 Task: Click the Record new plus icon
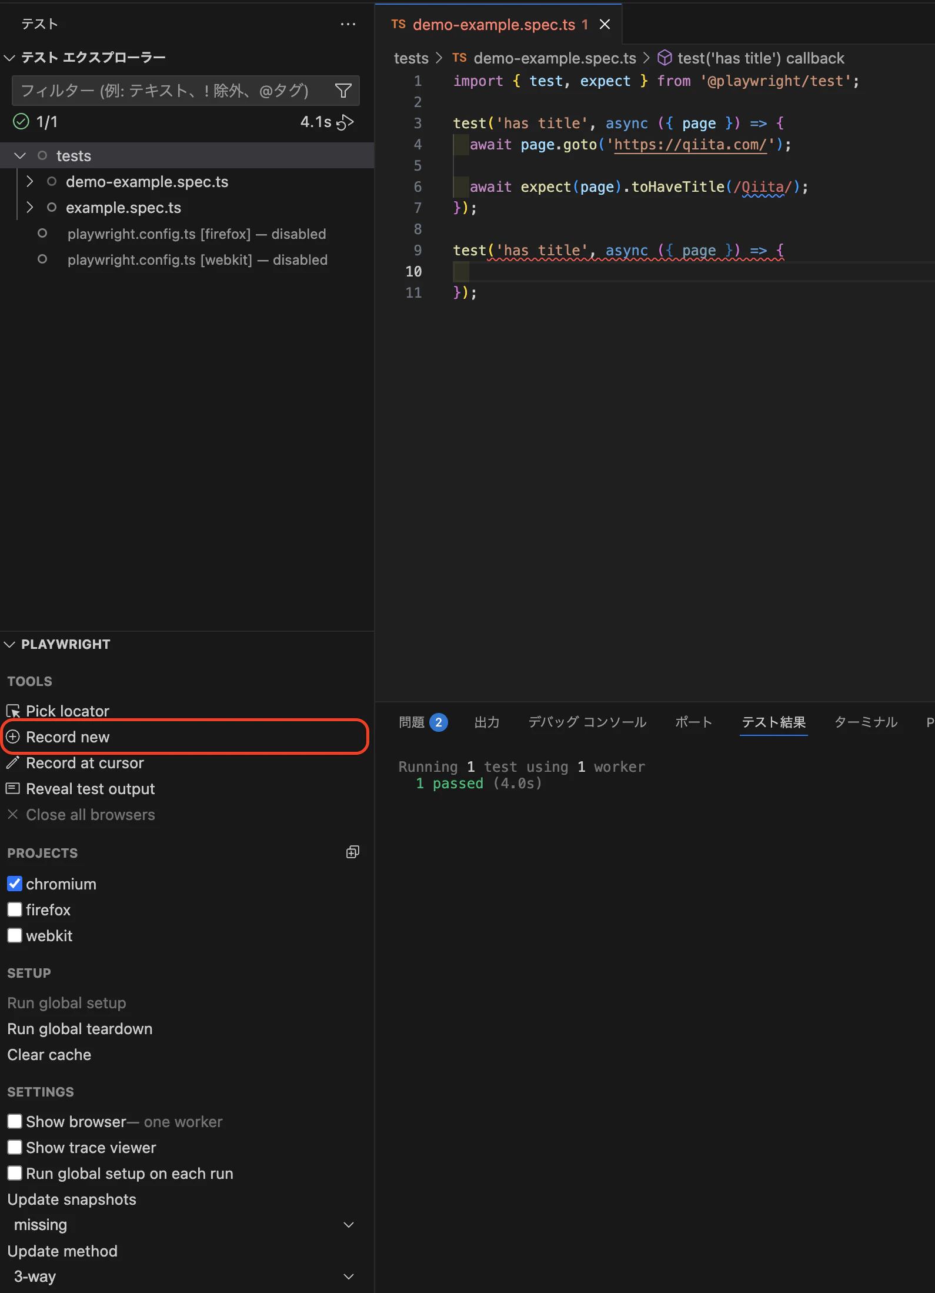pos(13,737)
